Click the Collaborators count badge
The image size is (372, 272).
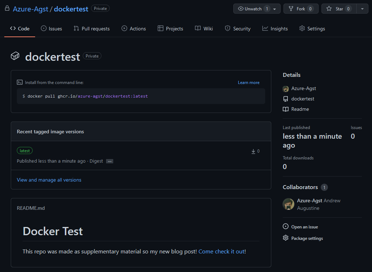coord(324,187)
